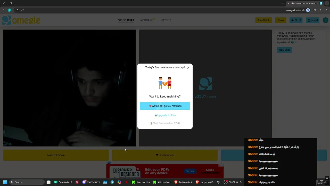Open the Male & Female gender selector
Viewport: 330px width, 186px height.
[56, 155]
